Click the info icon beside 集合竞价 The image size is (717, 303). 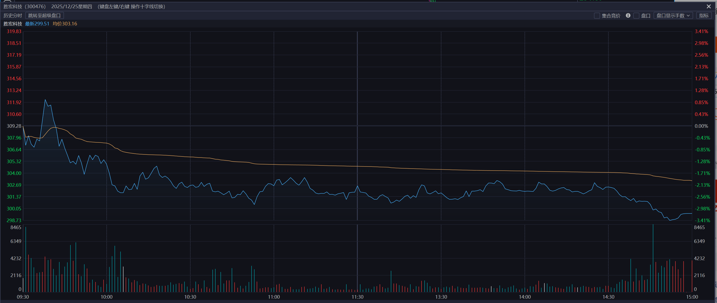628,16
